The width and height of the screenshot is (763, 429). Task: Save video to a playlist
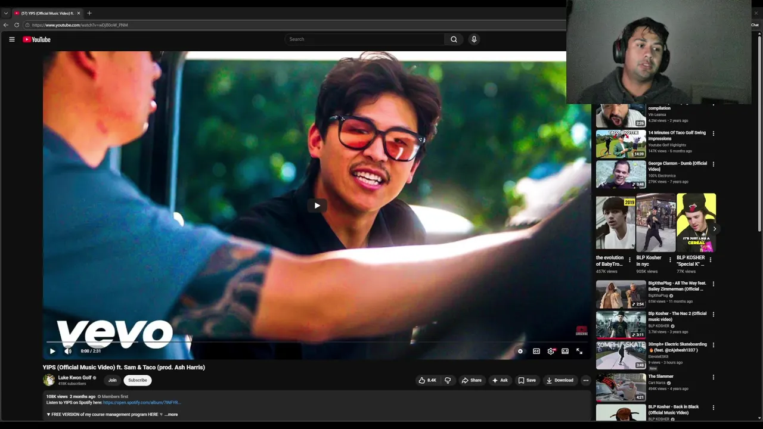point(526,380)
